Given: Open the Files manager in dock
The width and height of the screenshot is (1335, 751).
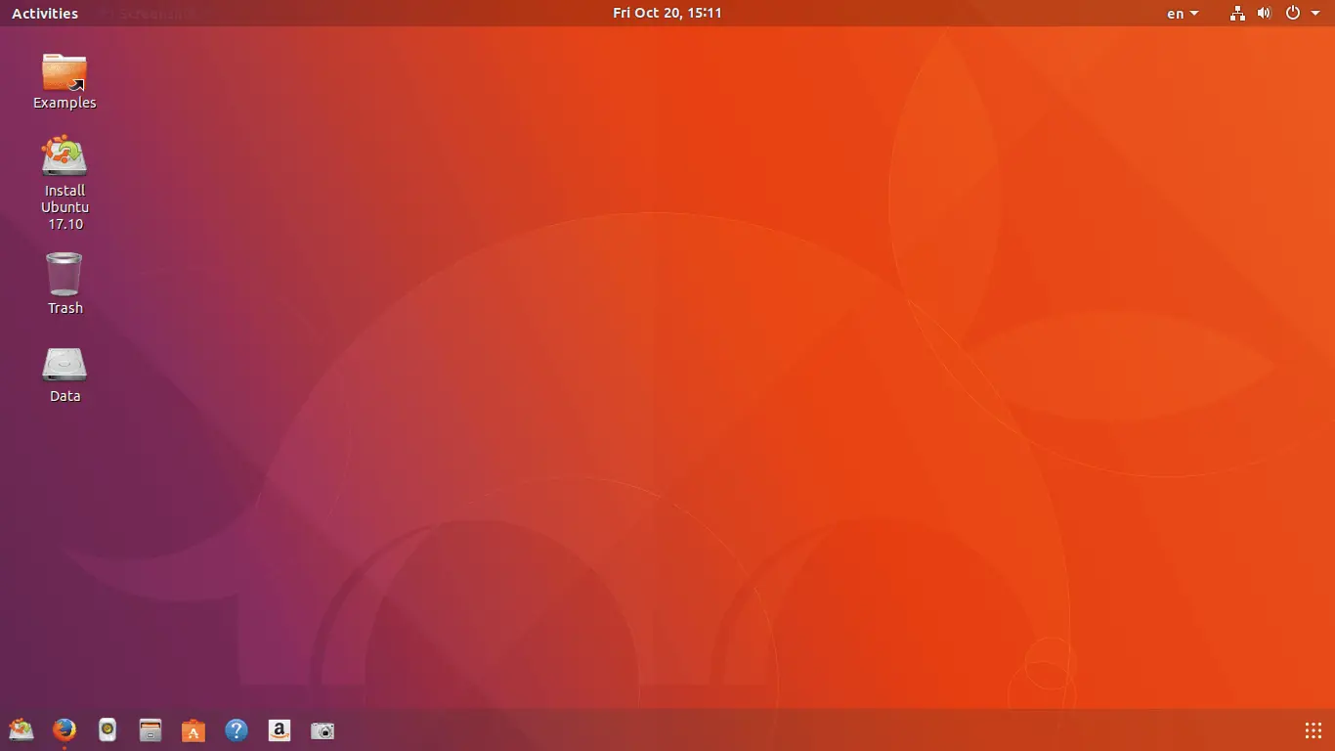Looking at the screenshot, I should [151, 730].
